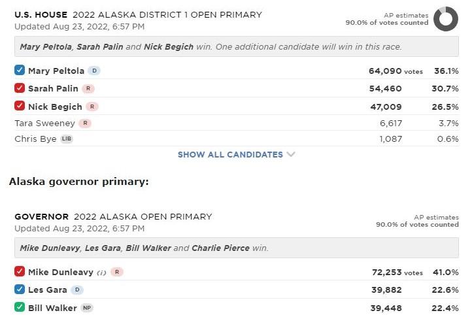The image size is (472, 315).
Task: Click the incumbent (i) icon beside Mike Dunleavy
Action: [x=101, y=272]
